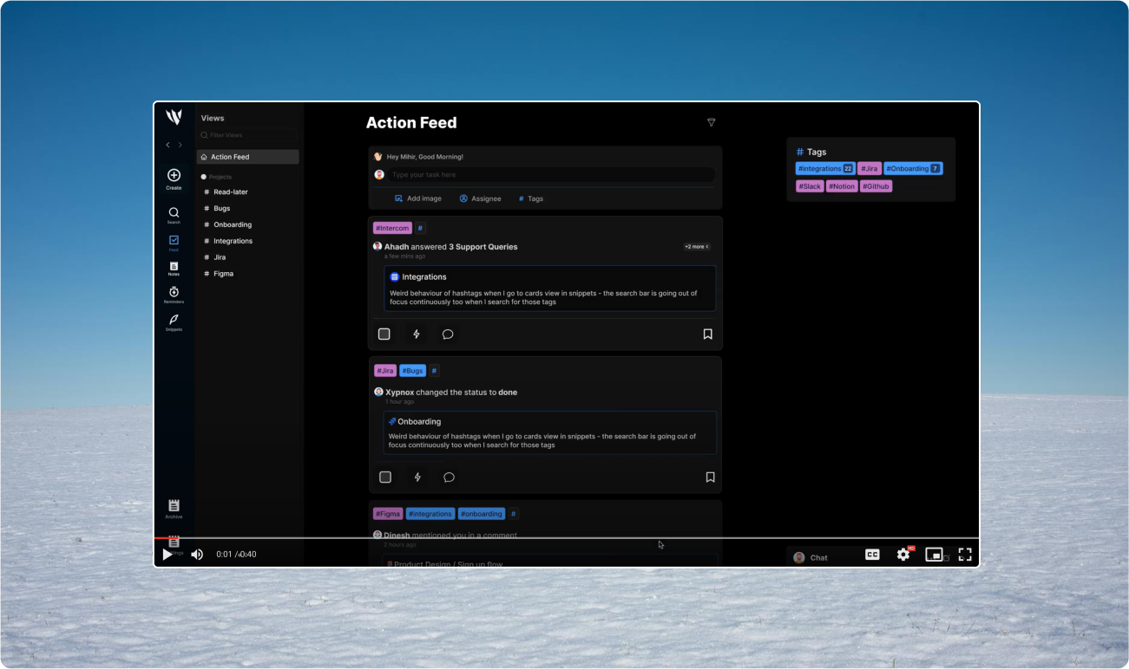1129x669 pixels.
Task: Click the Assignee button
Action: [481, 198]
